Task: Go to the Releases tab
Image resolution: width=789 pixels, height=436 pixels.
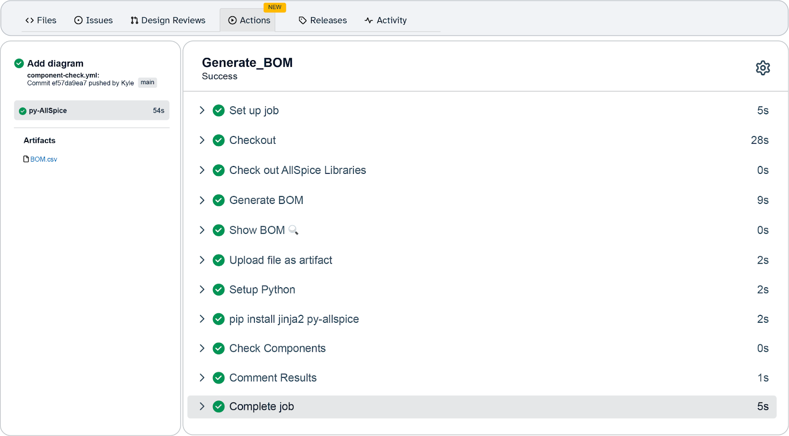Action: point(323,20)
